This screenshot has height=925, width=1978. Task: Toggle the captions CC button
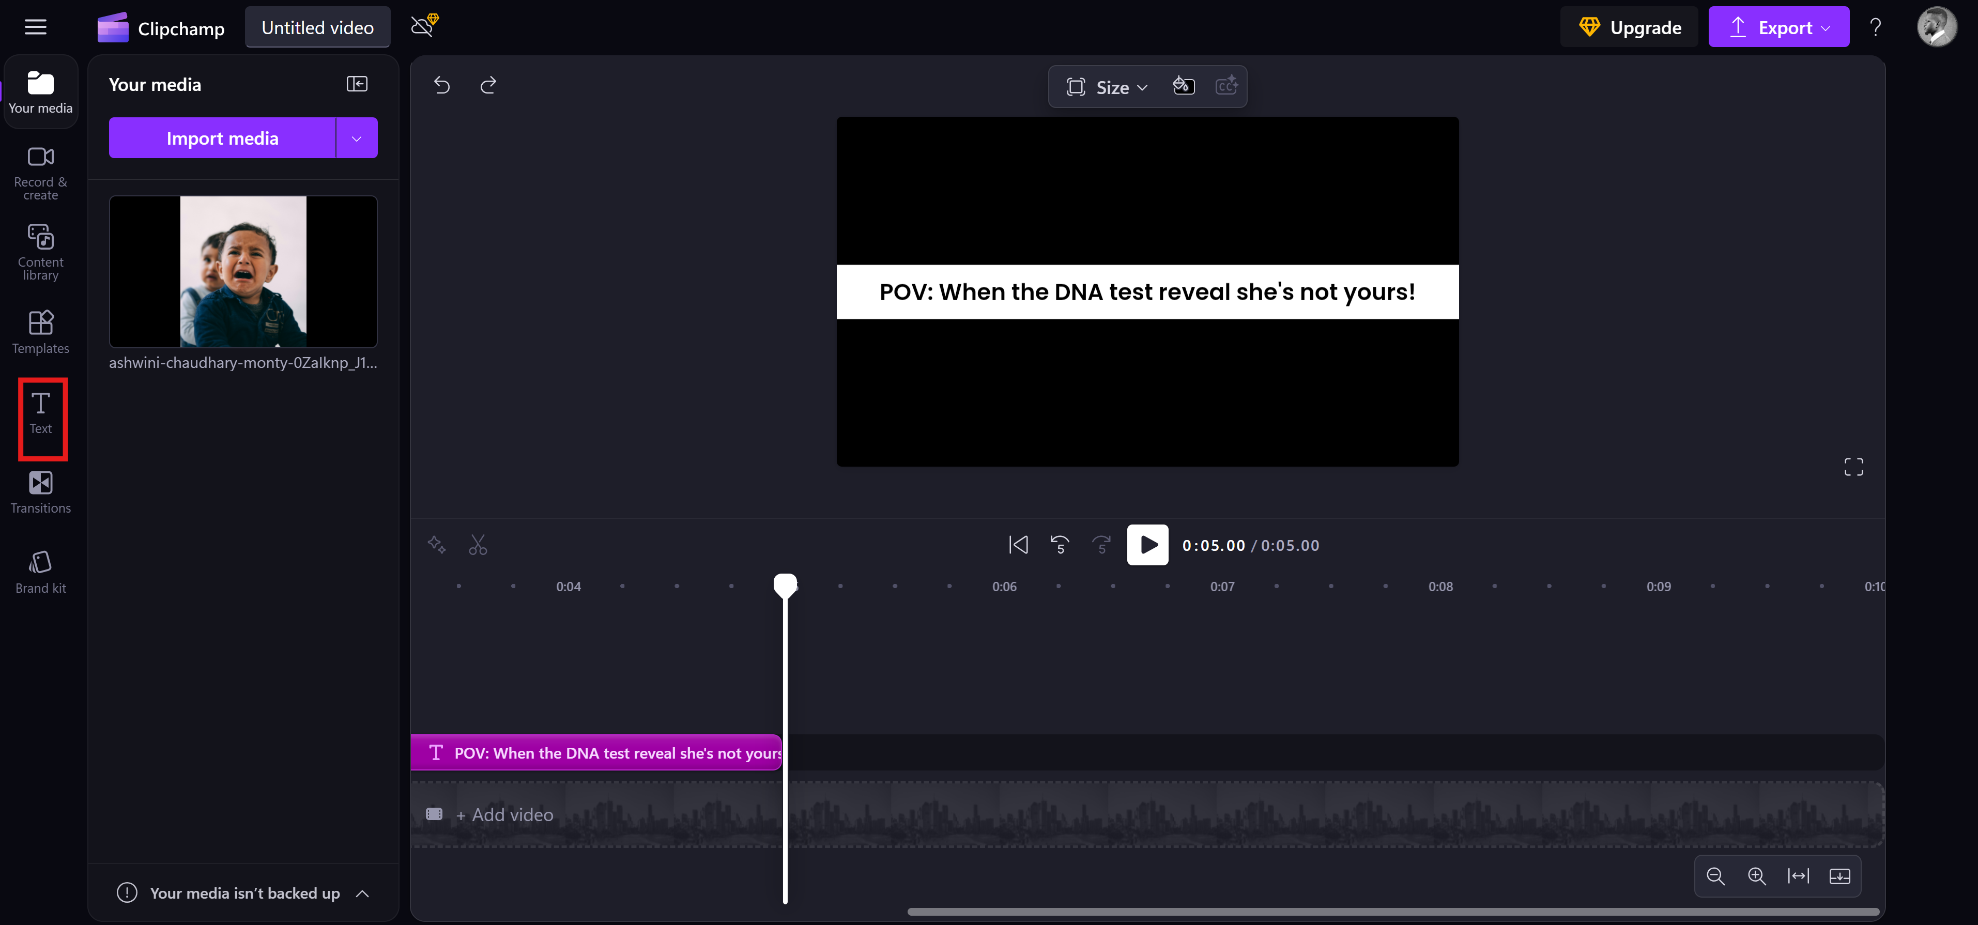click(1226, 86)
